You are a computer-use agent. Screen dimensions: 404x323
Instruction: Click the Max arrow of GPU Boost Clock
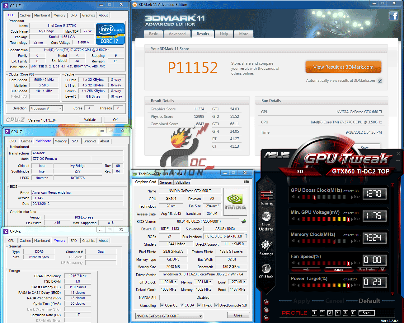pyautogui.click(x=352, y=197)
